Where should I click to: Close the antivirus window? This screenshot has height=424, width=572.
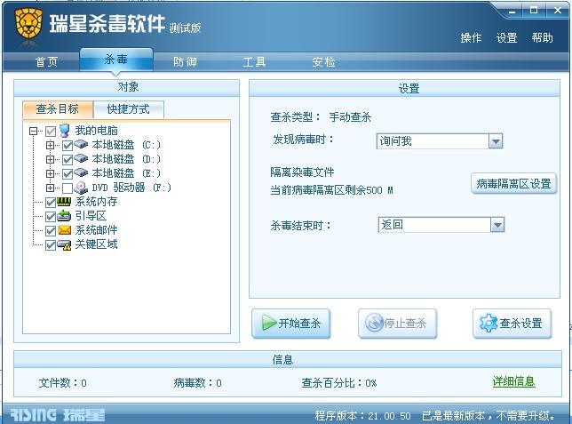click(x=558, y=11)
